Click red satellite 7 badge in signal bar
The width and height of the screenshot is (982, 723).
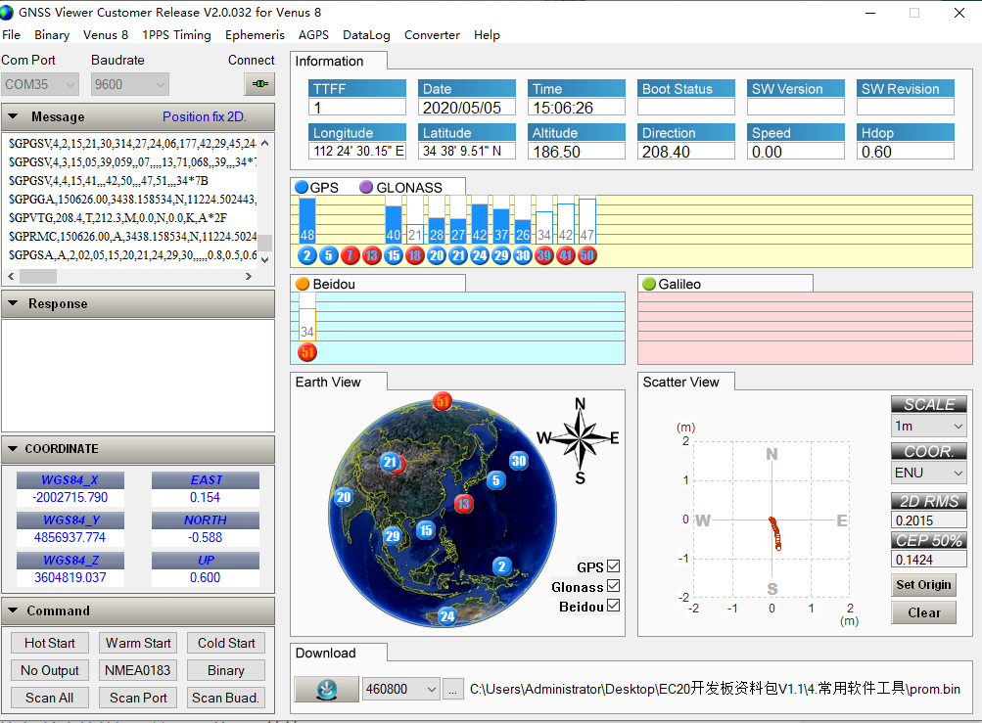pos(351,255)
